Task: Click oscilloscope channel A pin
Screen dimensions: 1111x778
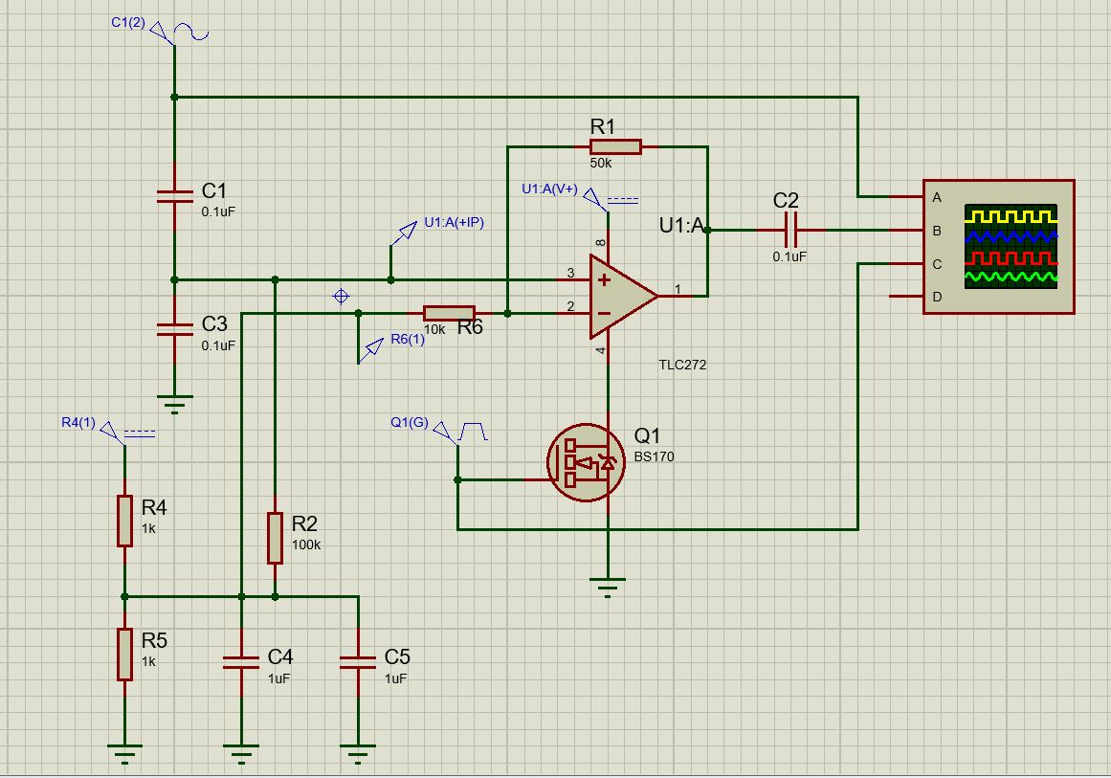Action: [x=905, y=197]
